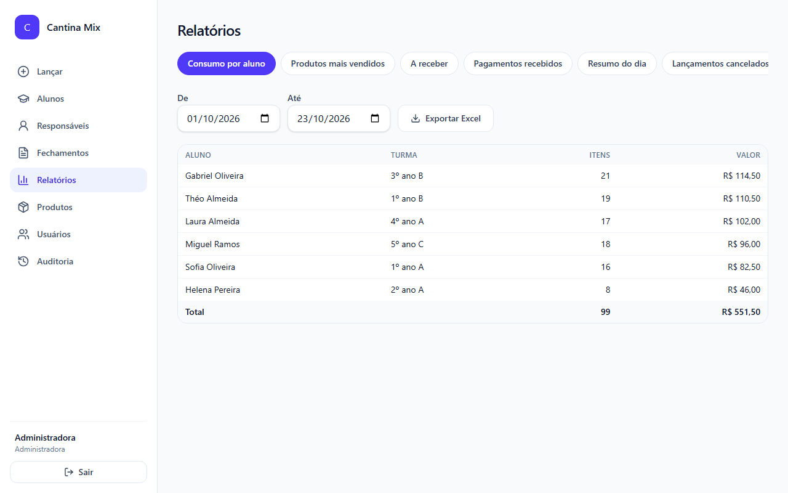Open Fechamentos from the sidebar
This screenshot has height=493, width=788.
point(78,153)
